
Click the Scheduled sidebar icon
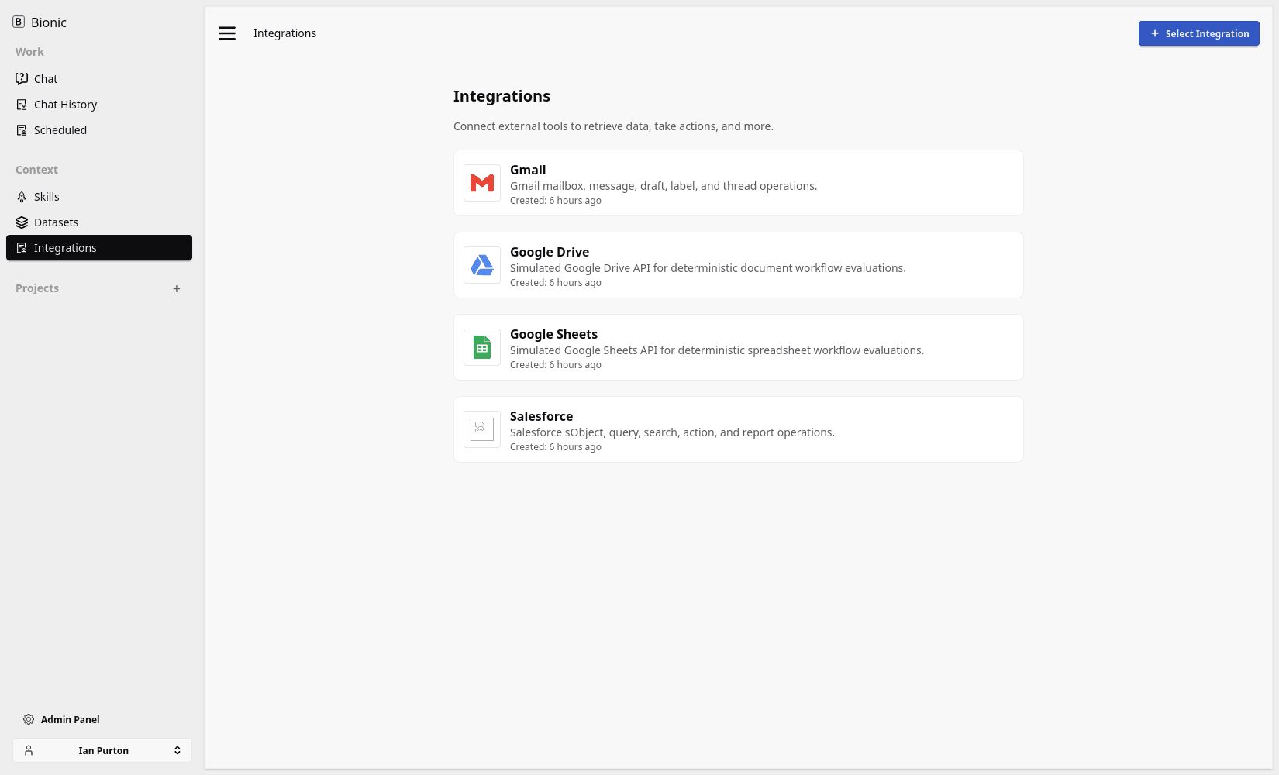click(22, 129)
